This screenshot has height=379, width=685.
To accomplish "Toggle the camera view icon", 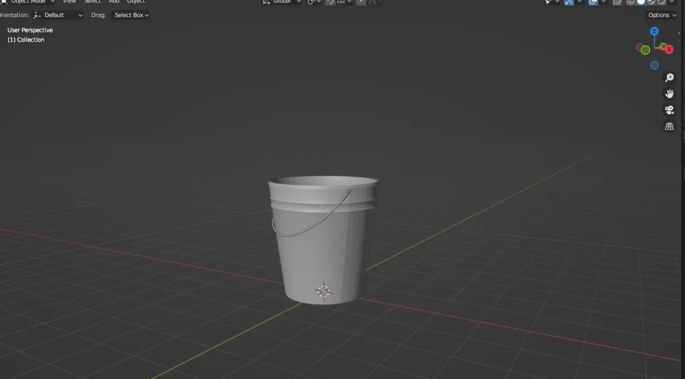I will (670, 110).
